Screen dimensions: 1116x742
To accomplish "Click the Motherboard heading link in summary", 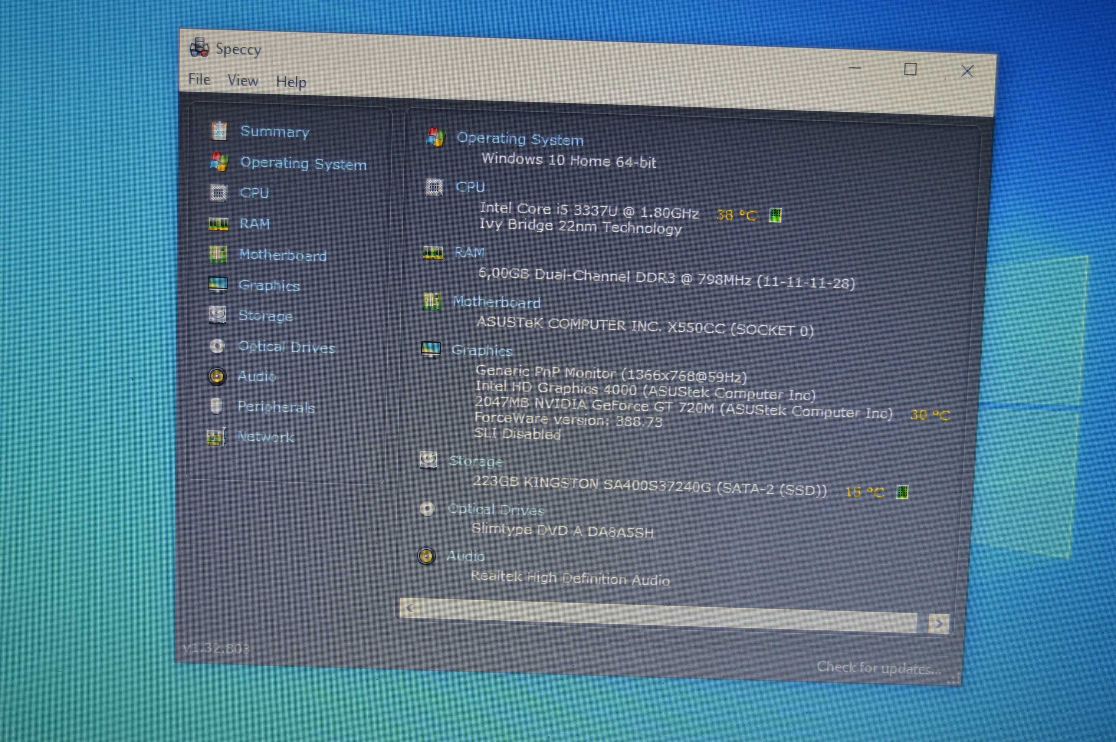I will 497,302.
